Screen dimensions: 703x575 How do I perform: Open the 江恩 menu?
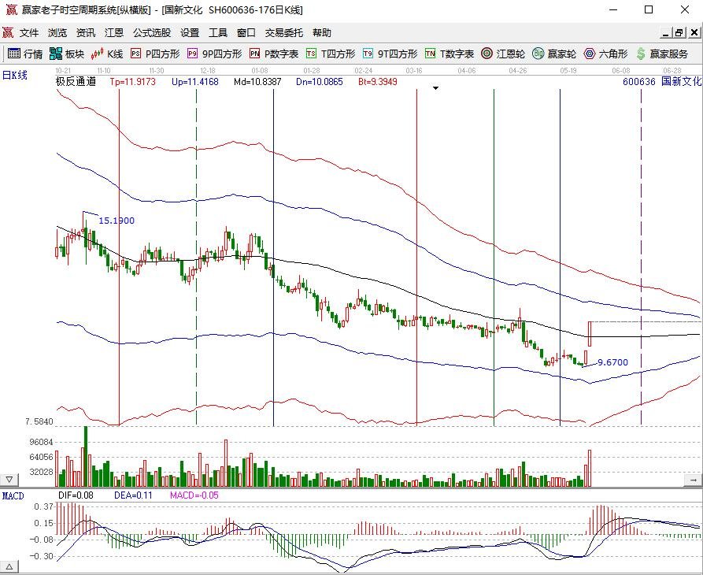click(114, 33)
